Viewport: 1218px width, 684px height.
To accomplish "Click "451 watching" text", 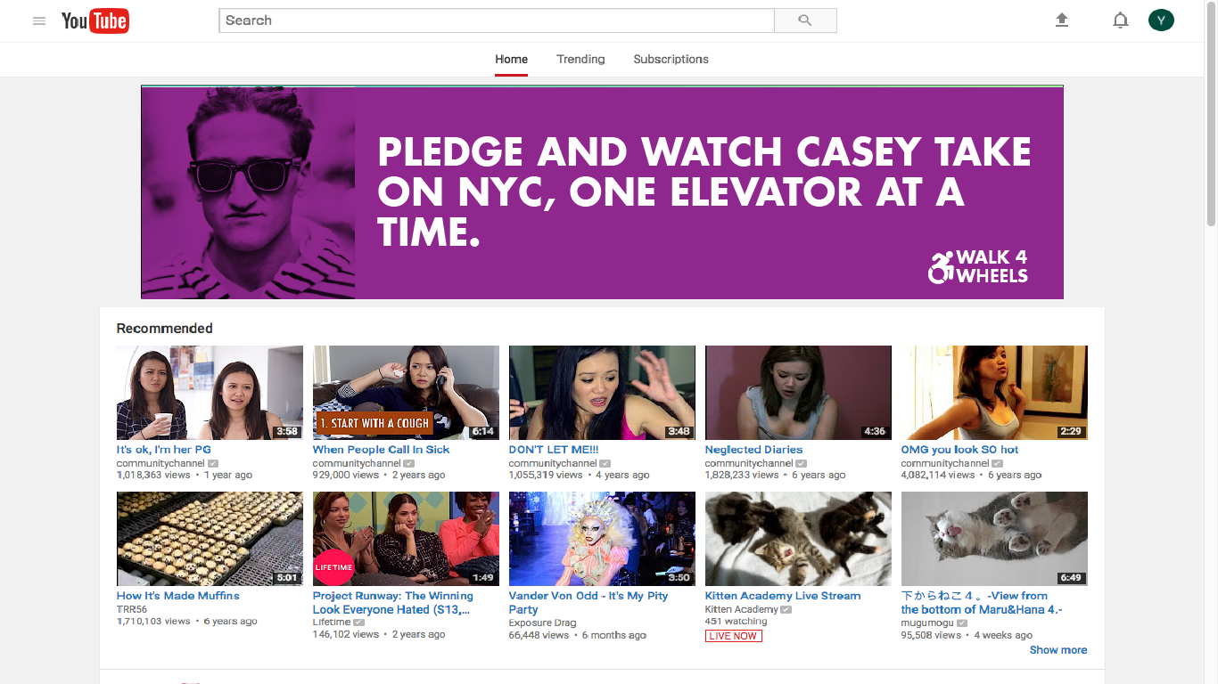I will pos(736,622).
